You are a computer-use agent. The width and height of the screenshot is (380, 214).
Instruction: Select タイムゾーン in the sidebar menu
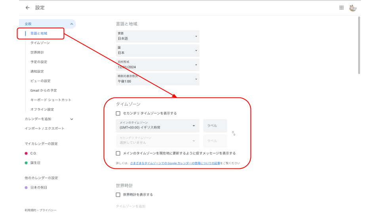pyautogui.click(x=40, y=43)
